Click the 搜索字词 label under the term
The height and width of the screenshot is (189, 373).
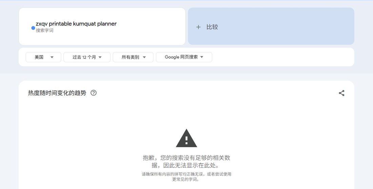[x=45, y=30]
